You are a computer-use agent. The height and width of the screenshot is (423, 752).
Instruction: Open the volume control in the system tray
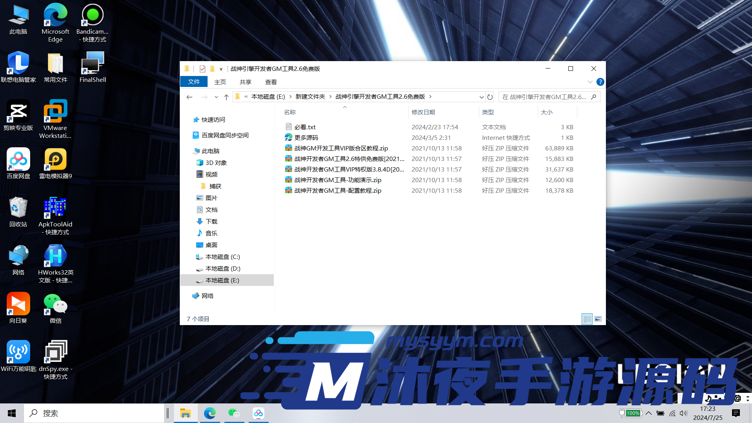click(x=683, y=413)
